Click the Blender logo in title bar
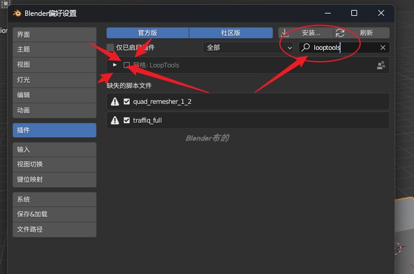Screen dimensions: 414x274 coord(17,13)
